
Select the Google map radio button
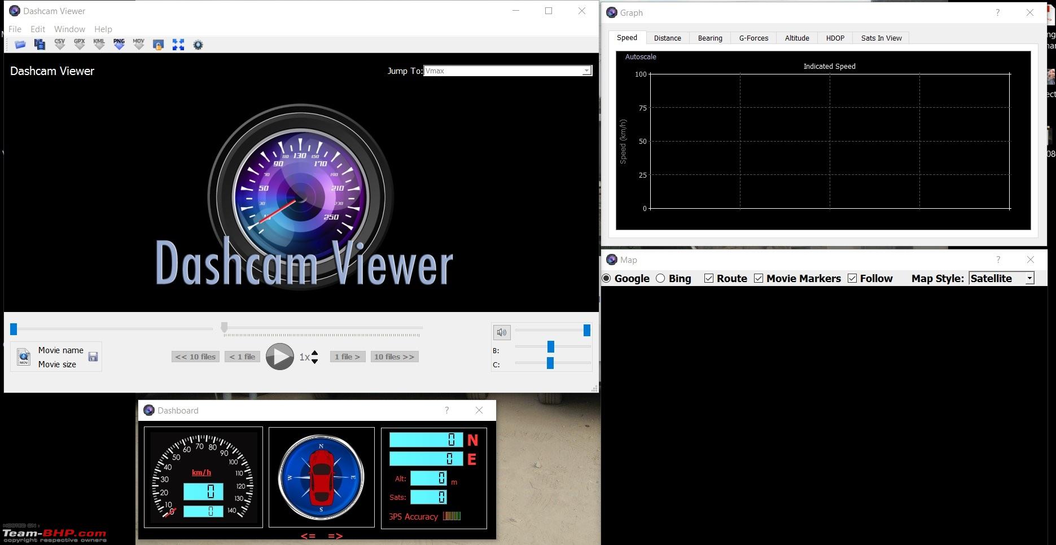pos(607,278)
